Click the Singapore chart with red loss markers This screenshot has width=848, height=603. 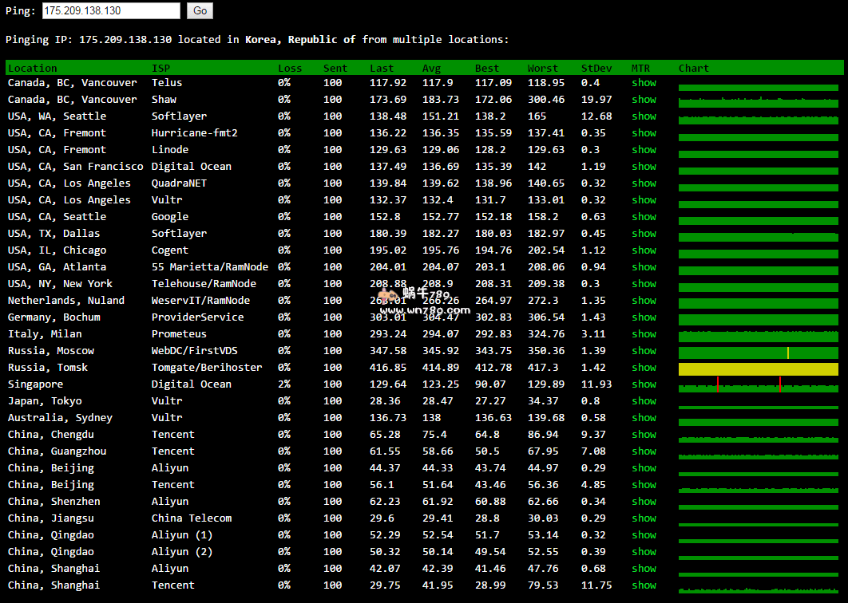click(x=758, y=386)
